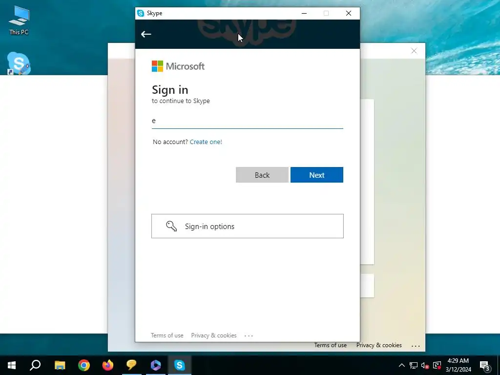This screenshot has height=375, width=500.
Task: Launch Google Chrome from taskbar
Action: (84, 365)
